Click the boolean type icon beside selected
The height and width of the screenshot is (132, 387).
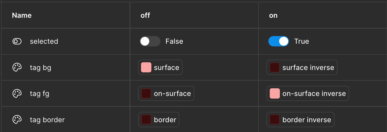(17, 41)
